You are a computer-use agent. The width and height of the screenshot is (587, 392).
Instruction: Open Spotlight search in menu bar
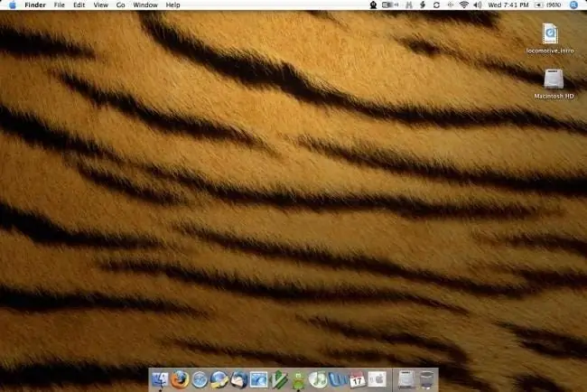click(x=579, y=5)
